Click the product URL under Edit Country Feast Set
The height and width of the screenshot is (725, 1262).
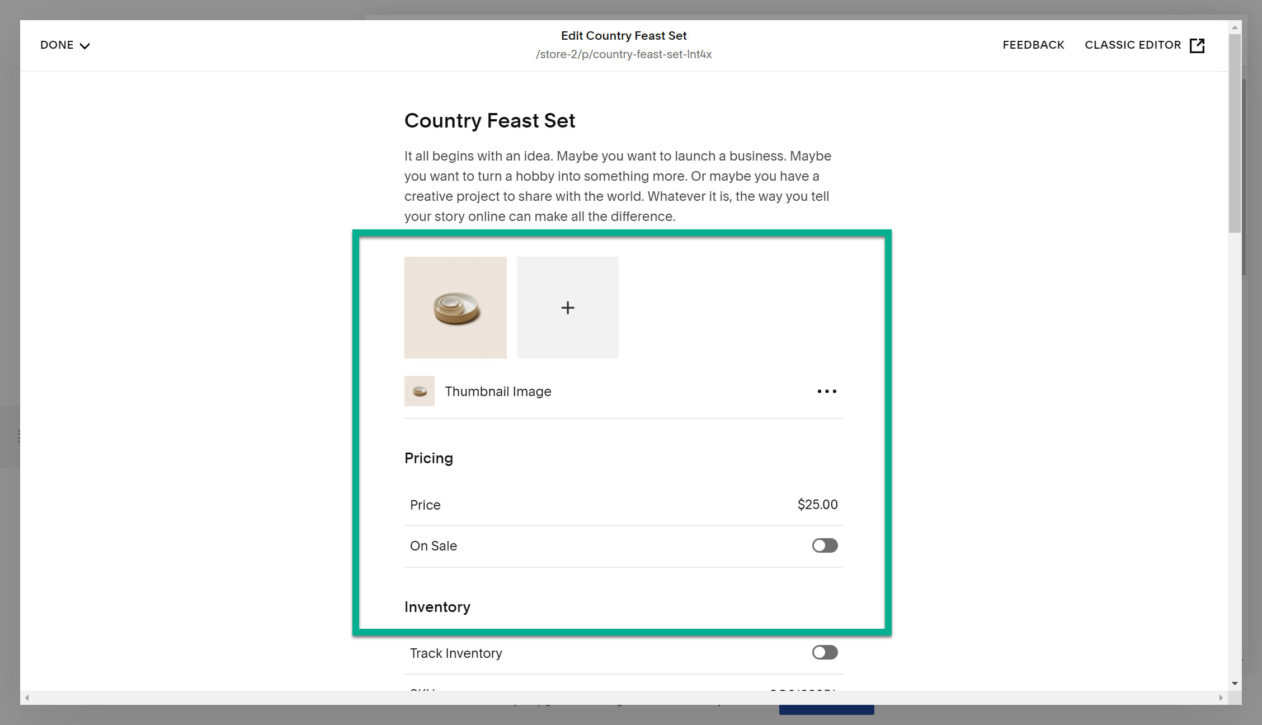tap(623, 54)
